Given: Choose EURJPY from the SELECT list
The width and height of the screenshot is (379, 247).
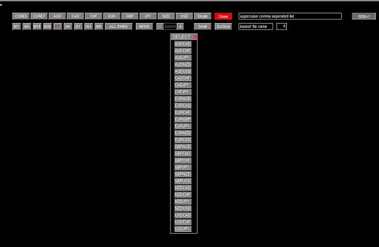Looking at the screenshot, I should click(183, 126).
